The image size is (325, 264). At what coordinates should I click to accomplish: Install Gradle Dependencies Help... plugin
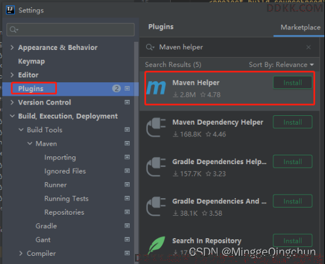pyautogui.click(x=293, y=162)
